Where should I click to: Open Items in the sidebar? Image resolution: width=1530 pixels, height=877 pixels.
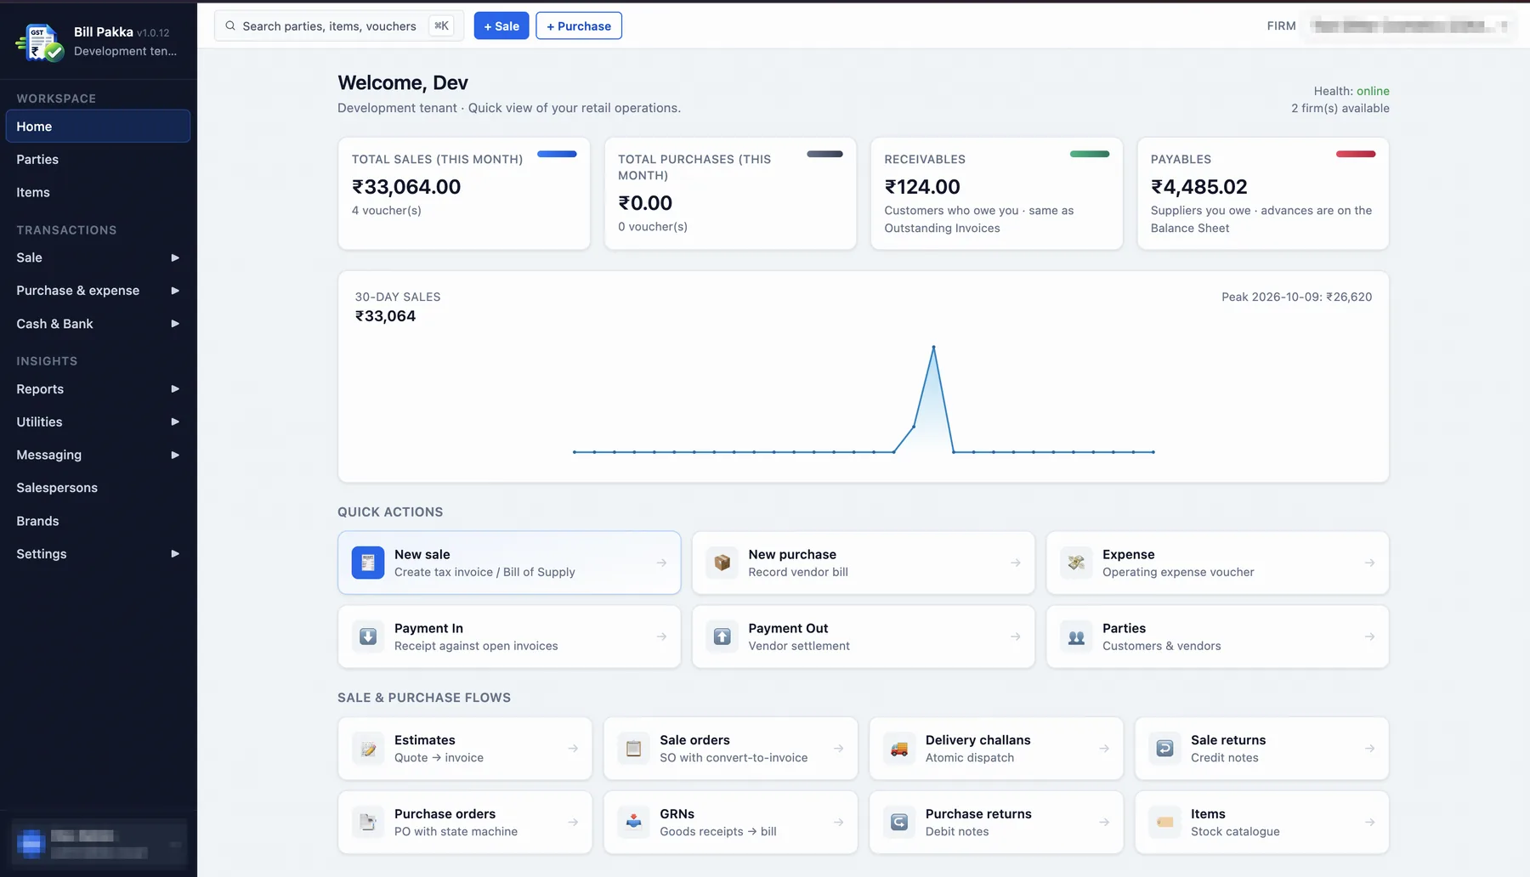[98, 192]
